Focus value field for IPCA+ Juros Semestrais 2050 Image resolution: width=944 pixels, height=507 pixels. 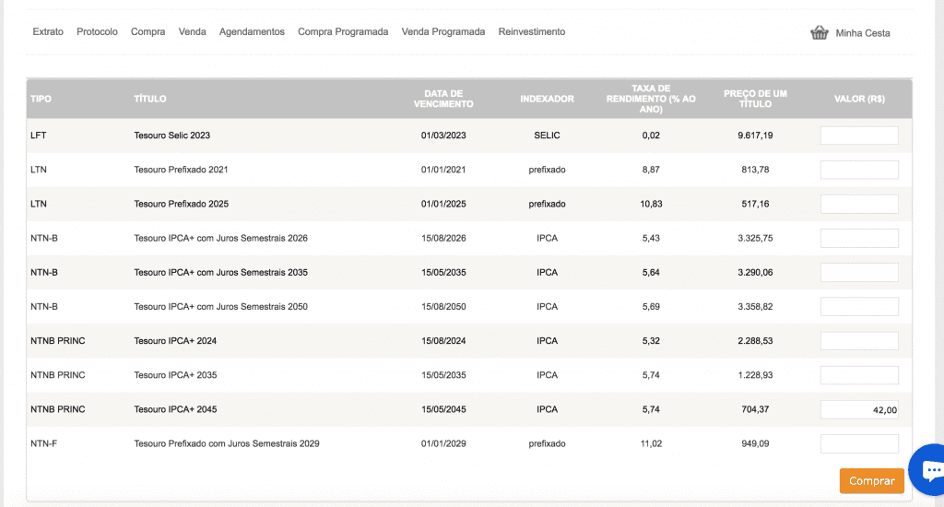click(859, 307)
